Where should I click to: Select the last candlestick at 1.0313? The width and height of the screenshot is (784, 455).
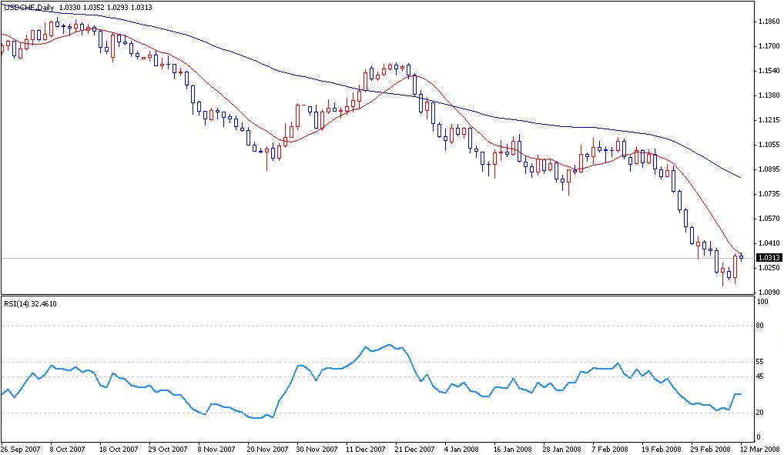click(741, 257)
